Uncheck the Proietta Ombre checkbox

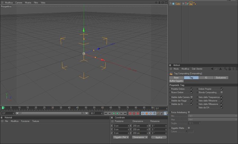tap(192, 89)
